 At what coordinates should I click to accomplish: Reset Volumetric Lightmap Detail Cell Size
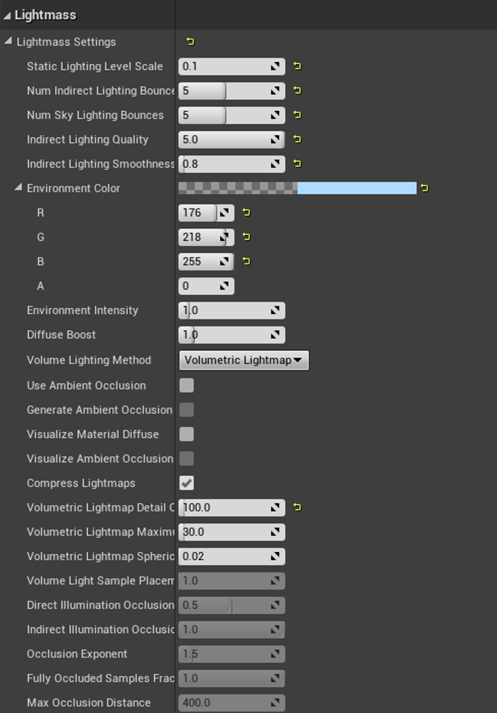(x=297, y=507)
